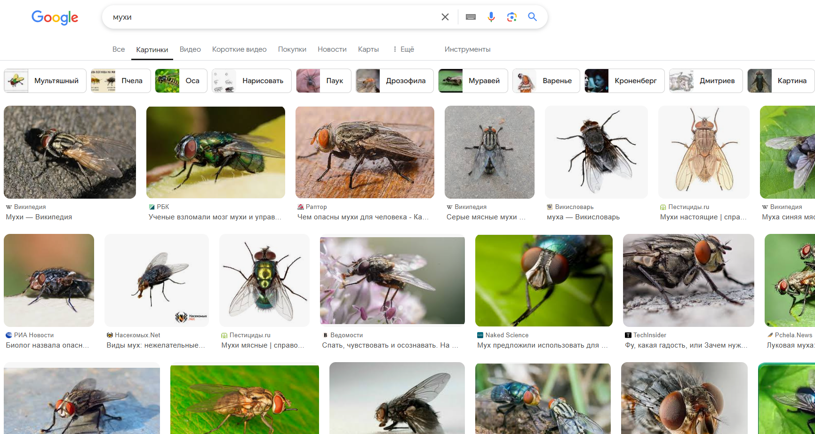Open 'Мухи мясные' result link
815x434 pixels.
pyautogui.click(x=263, y=345)
